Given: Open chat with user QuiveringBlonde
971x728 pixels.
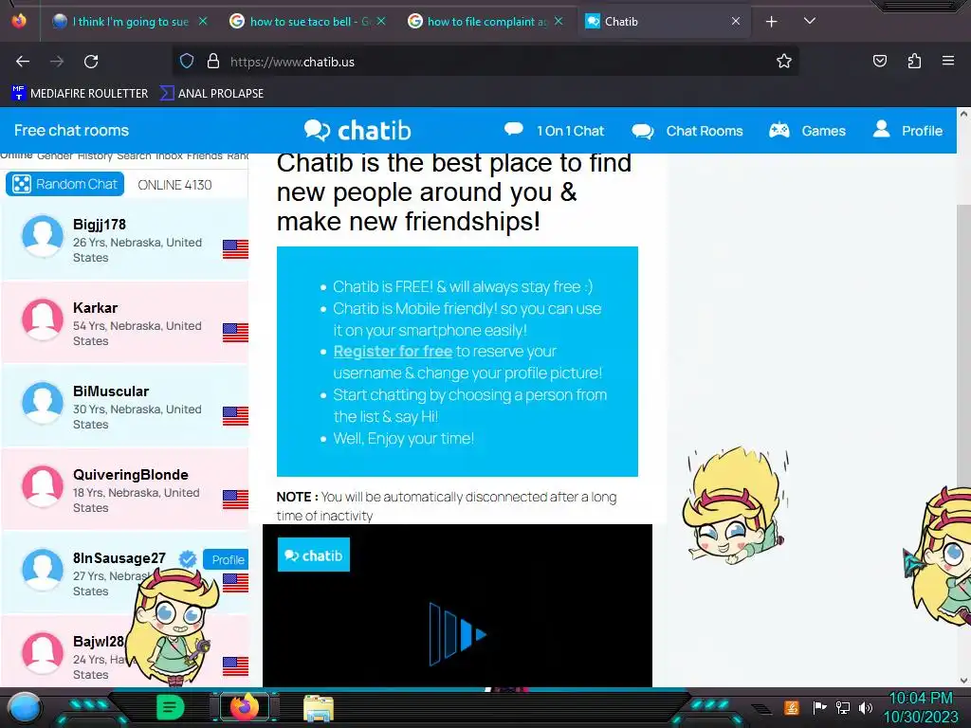Looking at the screenshot, I should tap(124, 490).
